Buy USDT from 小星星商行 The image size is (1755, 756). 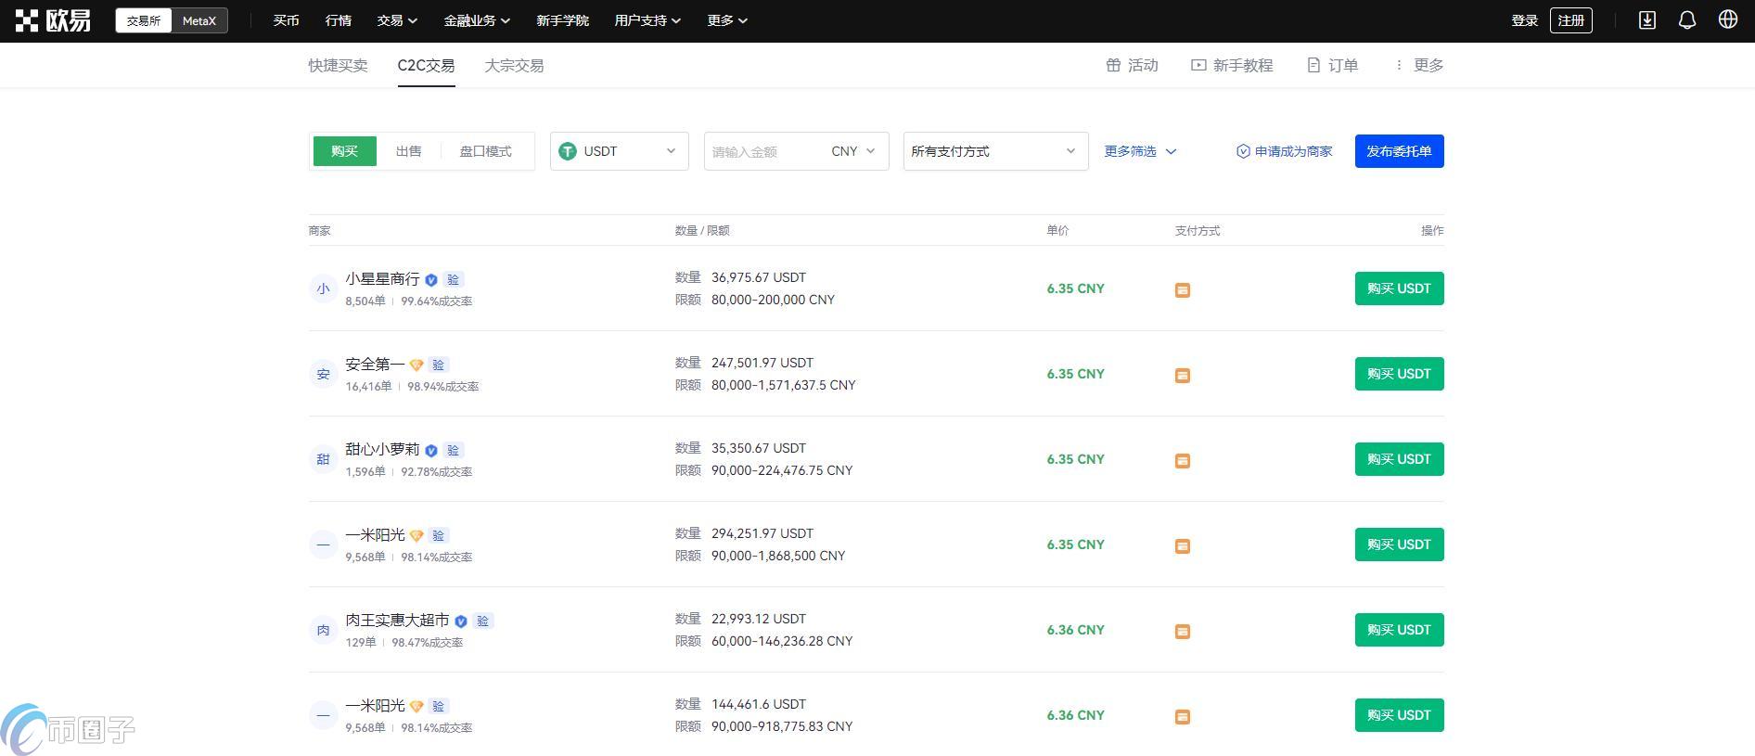[x=1400, y=288]
